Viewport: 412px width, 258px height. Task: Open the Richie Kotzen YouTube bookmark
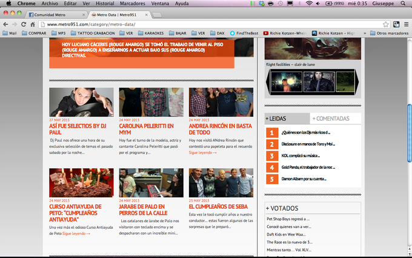tap(285, 33)
